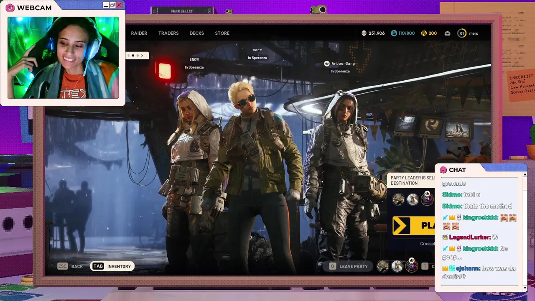535x301 pixels.
Task: Click the chat scrollbar up arrow
Action: (x=525, y=174)
